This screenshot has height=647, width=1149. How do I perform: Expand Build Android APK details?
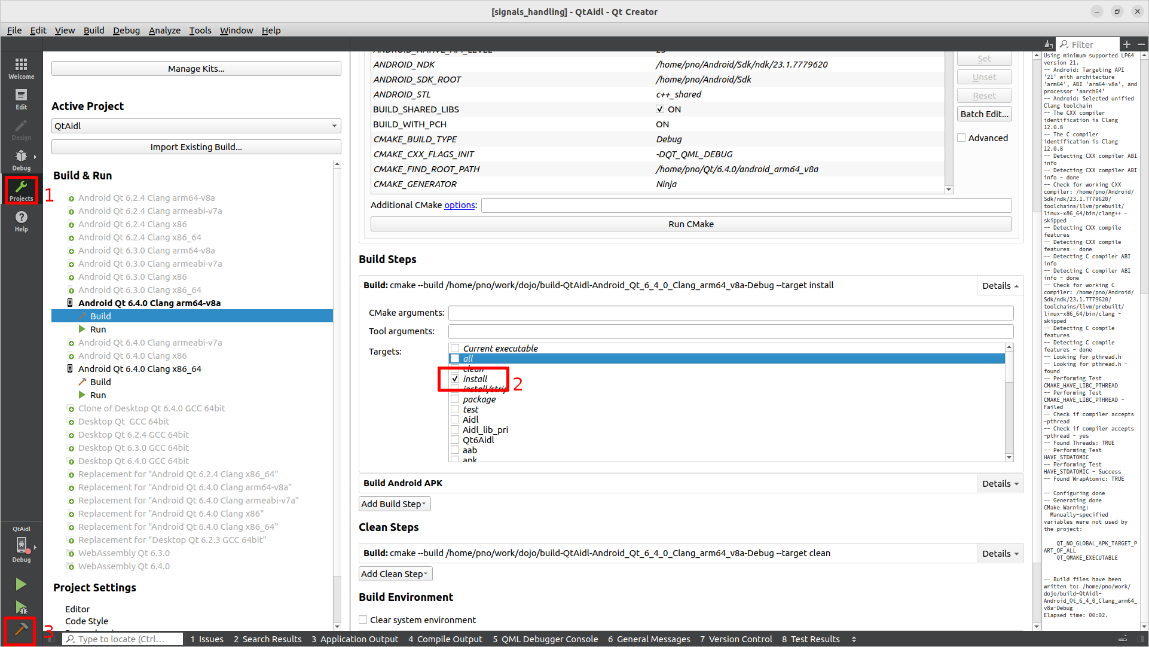point(1000,484)
